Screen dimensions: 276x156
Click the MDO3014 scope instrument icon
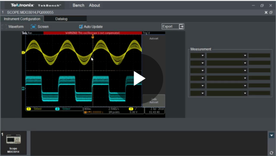point(13,139)
